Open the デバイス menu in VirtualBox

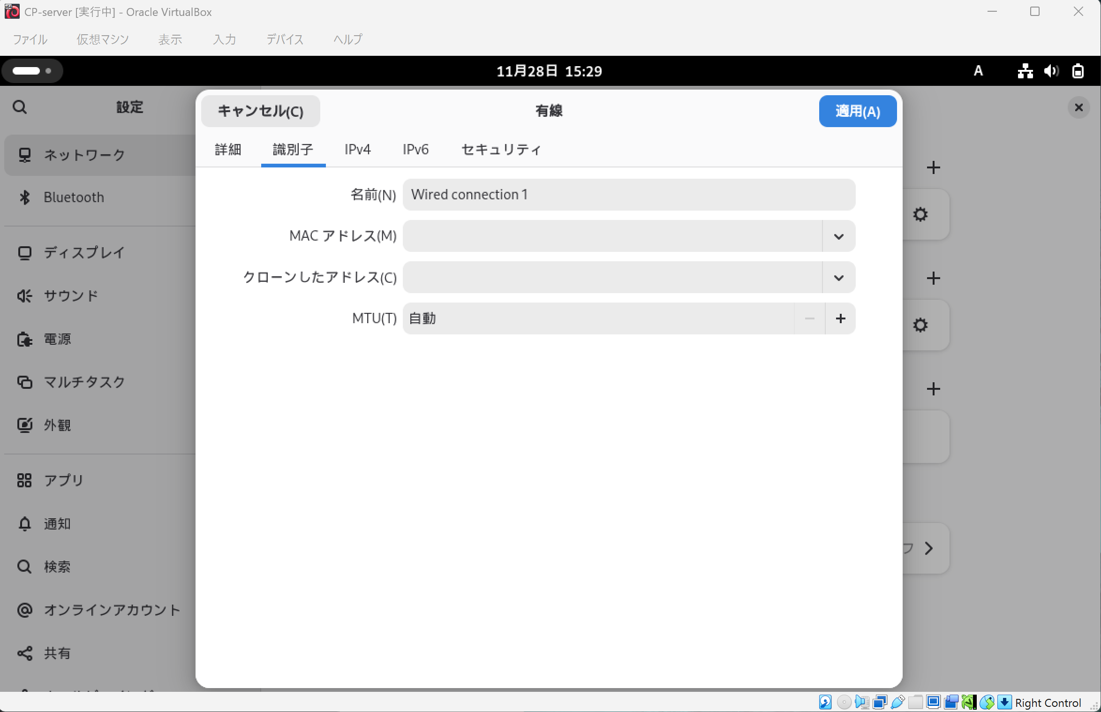(x=285, y=39)
